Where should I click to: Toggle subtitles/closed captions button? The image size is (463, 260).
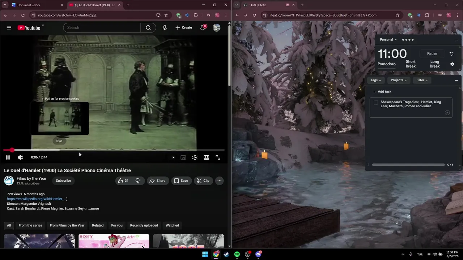[183, 157]
